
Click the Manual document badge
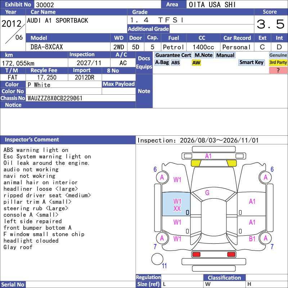pyautogui.click(x=225, y=55)
